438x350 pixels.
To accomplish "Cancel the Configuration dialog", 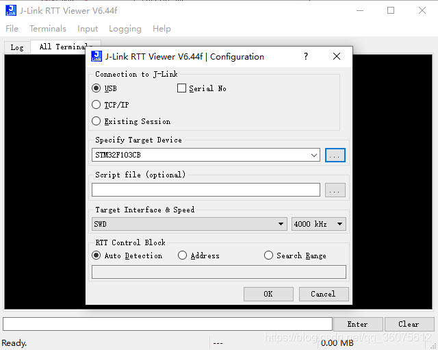I will click(x=324, y=294).
